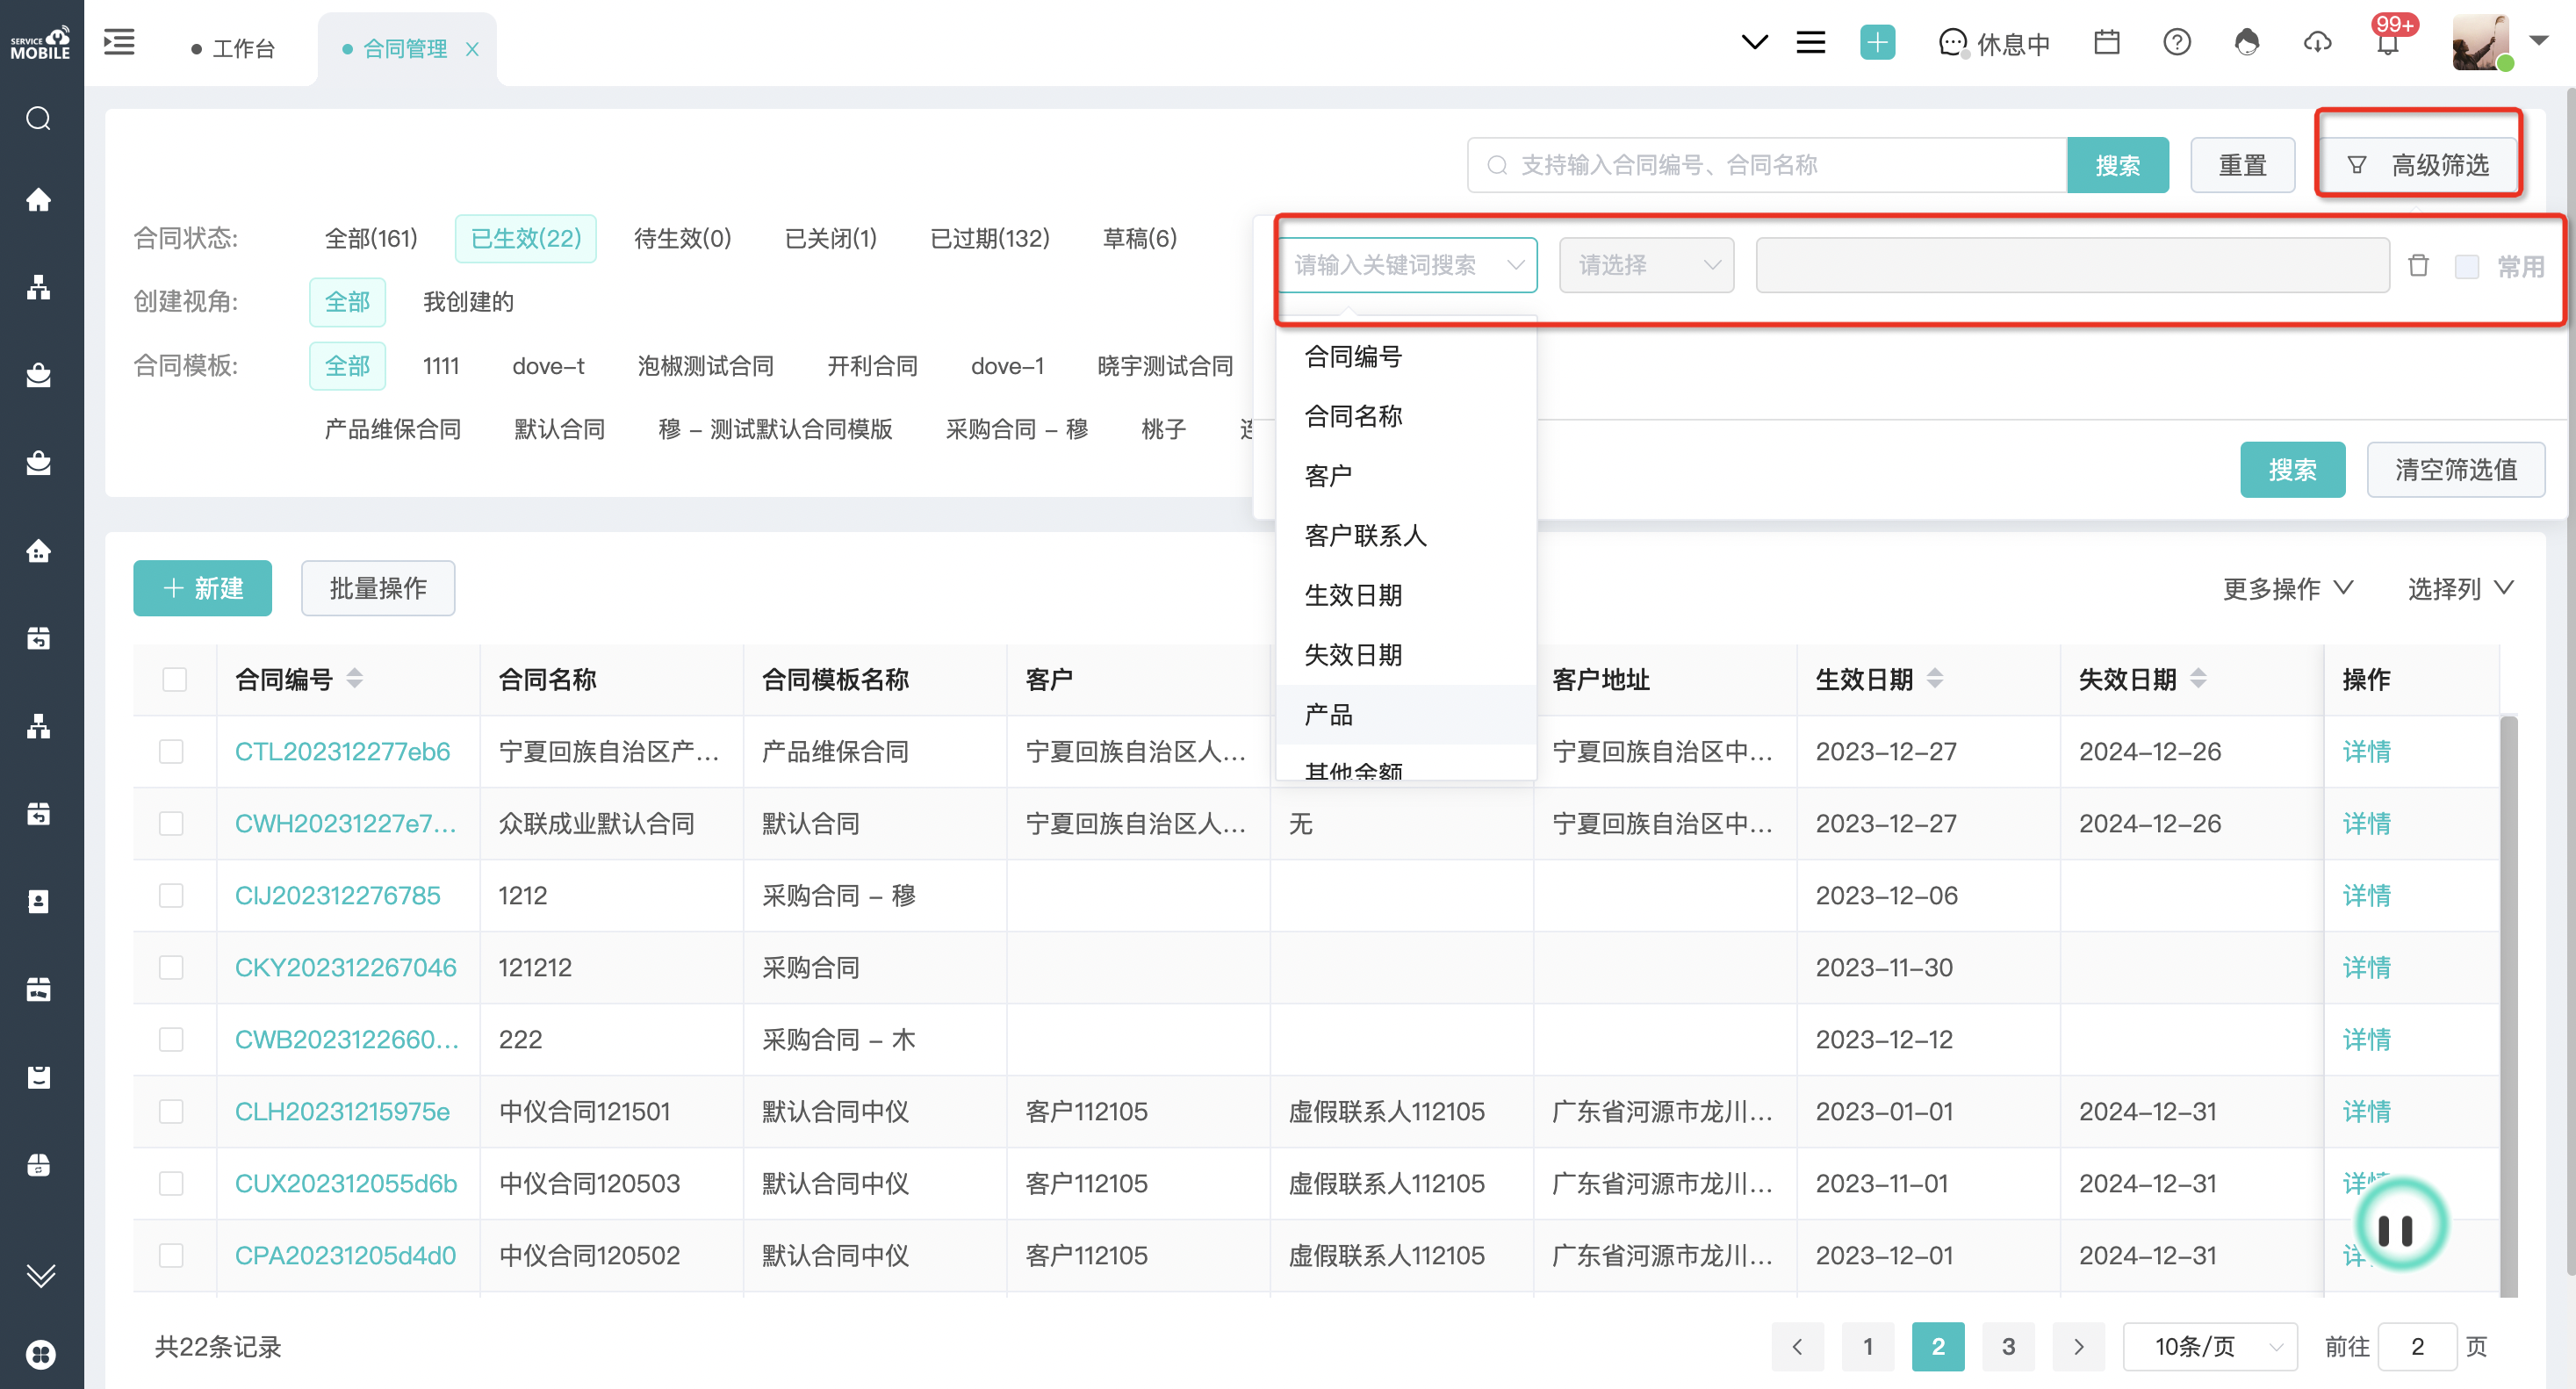Image resolution: width=2576 pixels, height=1389 pixels.
Task: Filter by 草稿(6) status
Action: coord(1139,238)
